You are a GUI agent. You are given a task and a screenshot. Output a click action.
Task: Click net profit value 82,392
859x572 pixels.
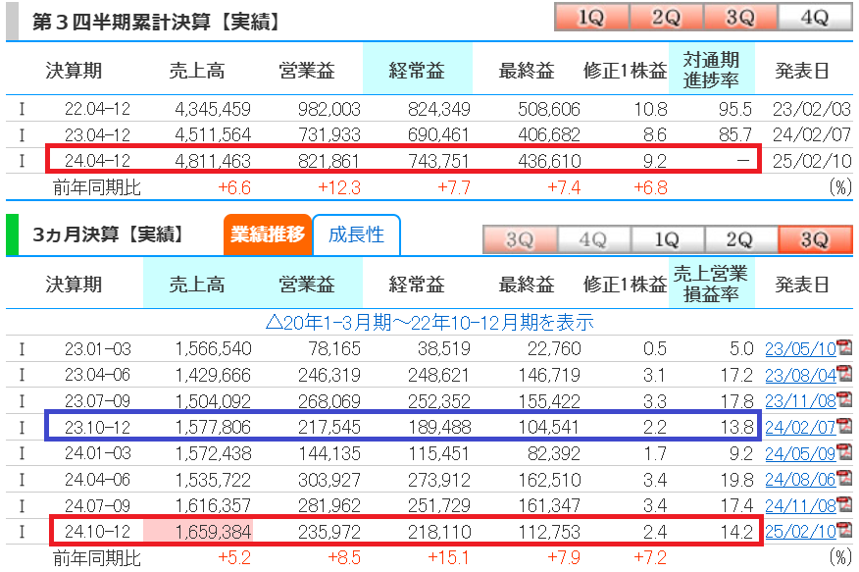click(554, 453)
